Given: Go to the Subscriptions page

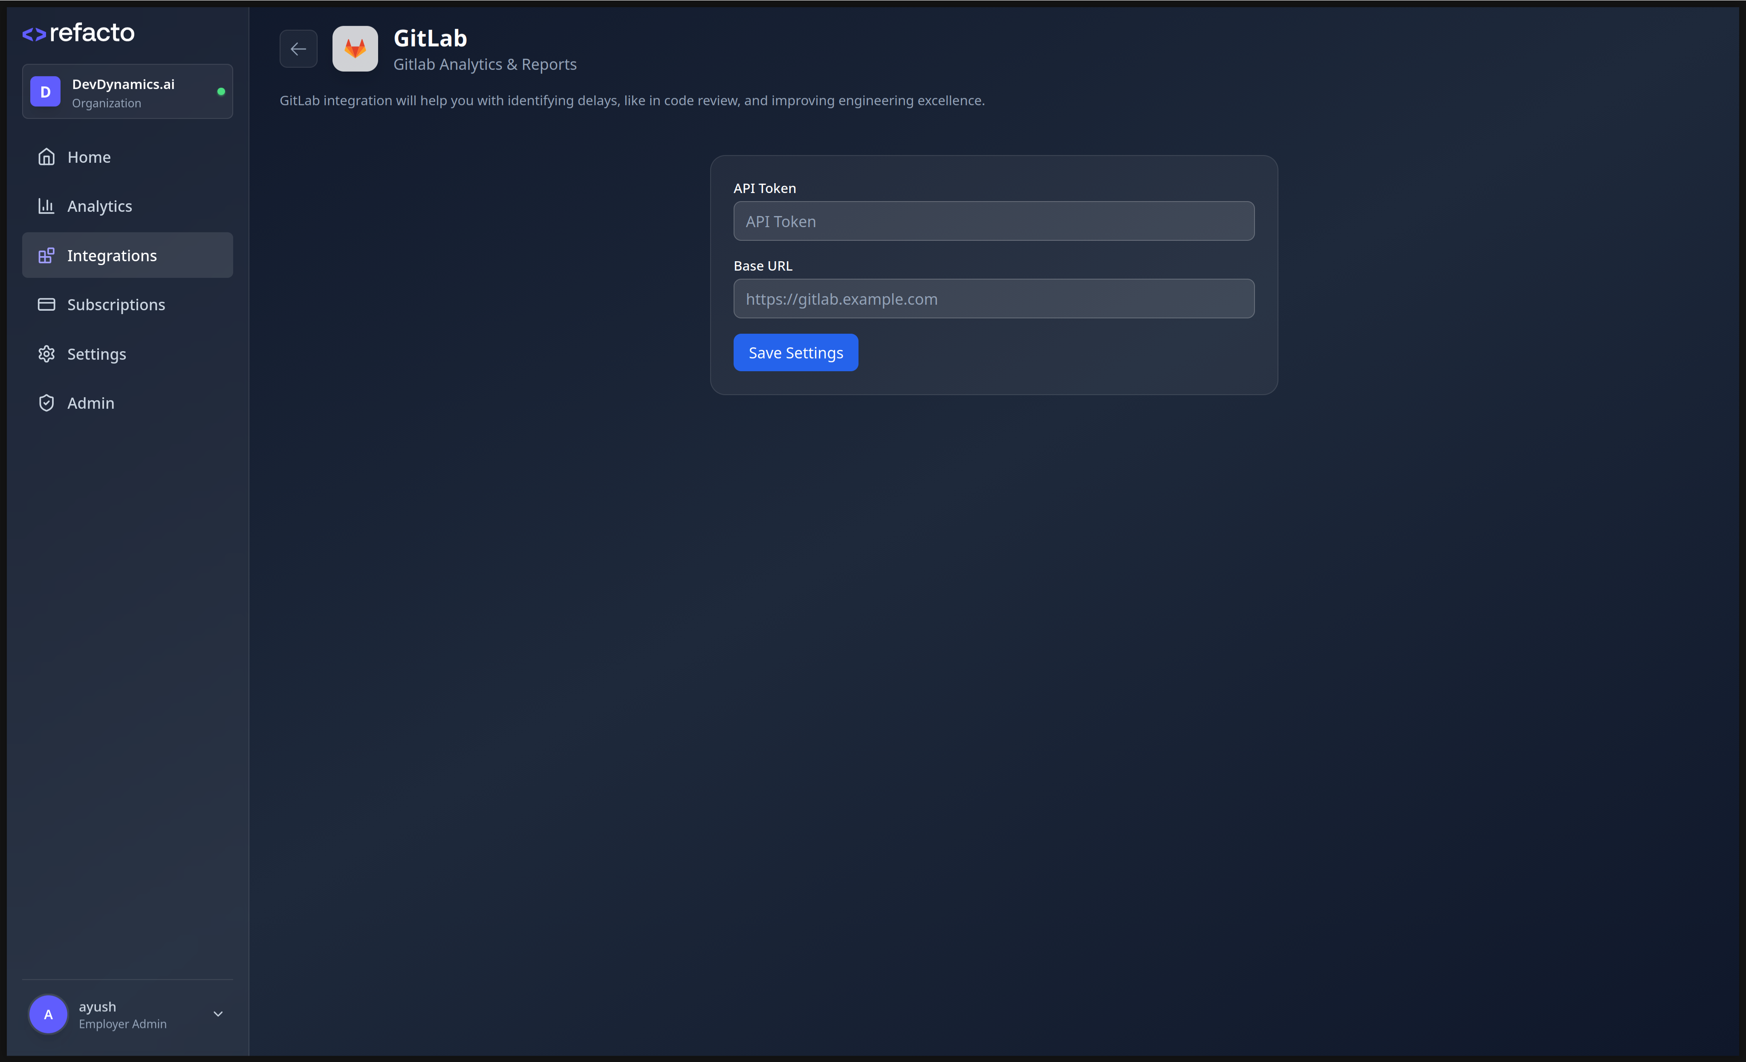Looking at the screenshot, I should [116, 305].
